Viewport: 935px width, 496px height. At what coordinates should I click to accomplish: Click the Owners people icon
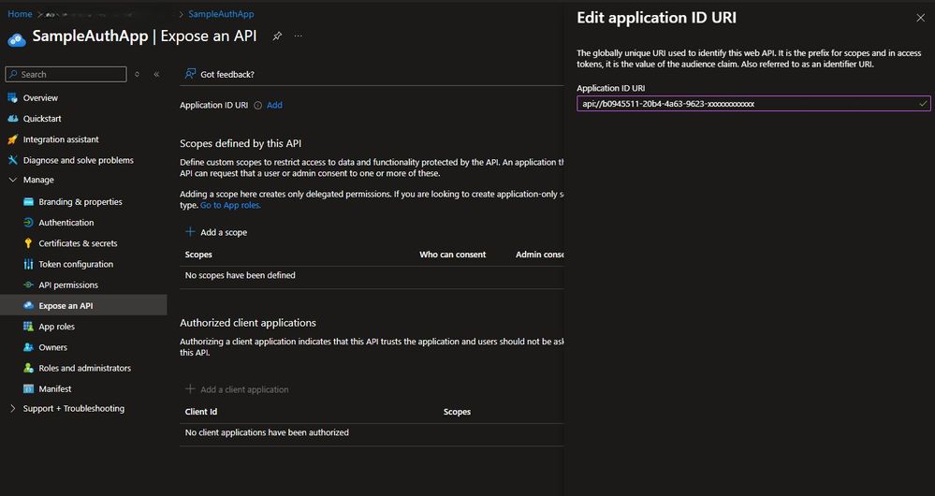tap(28, 347)
